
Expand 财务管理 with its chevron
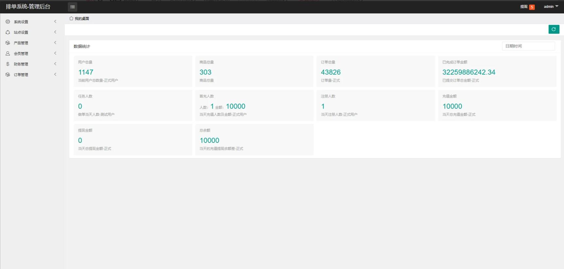[x=55, y=64]
